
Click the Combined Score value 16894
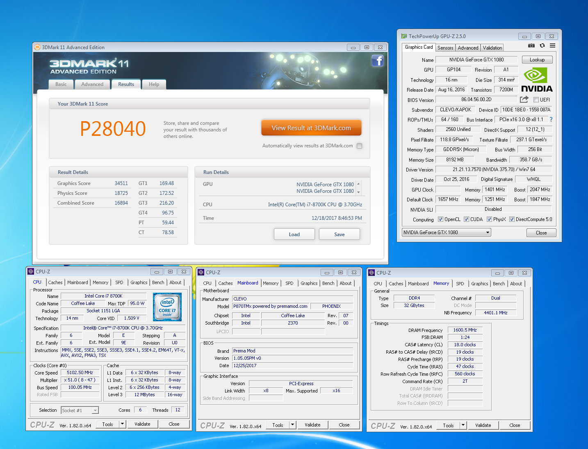[x=121, y=203]
